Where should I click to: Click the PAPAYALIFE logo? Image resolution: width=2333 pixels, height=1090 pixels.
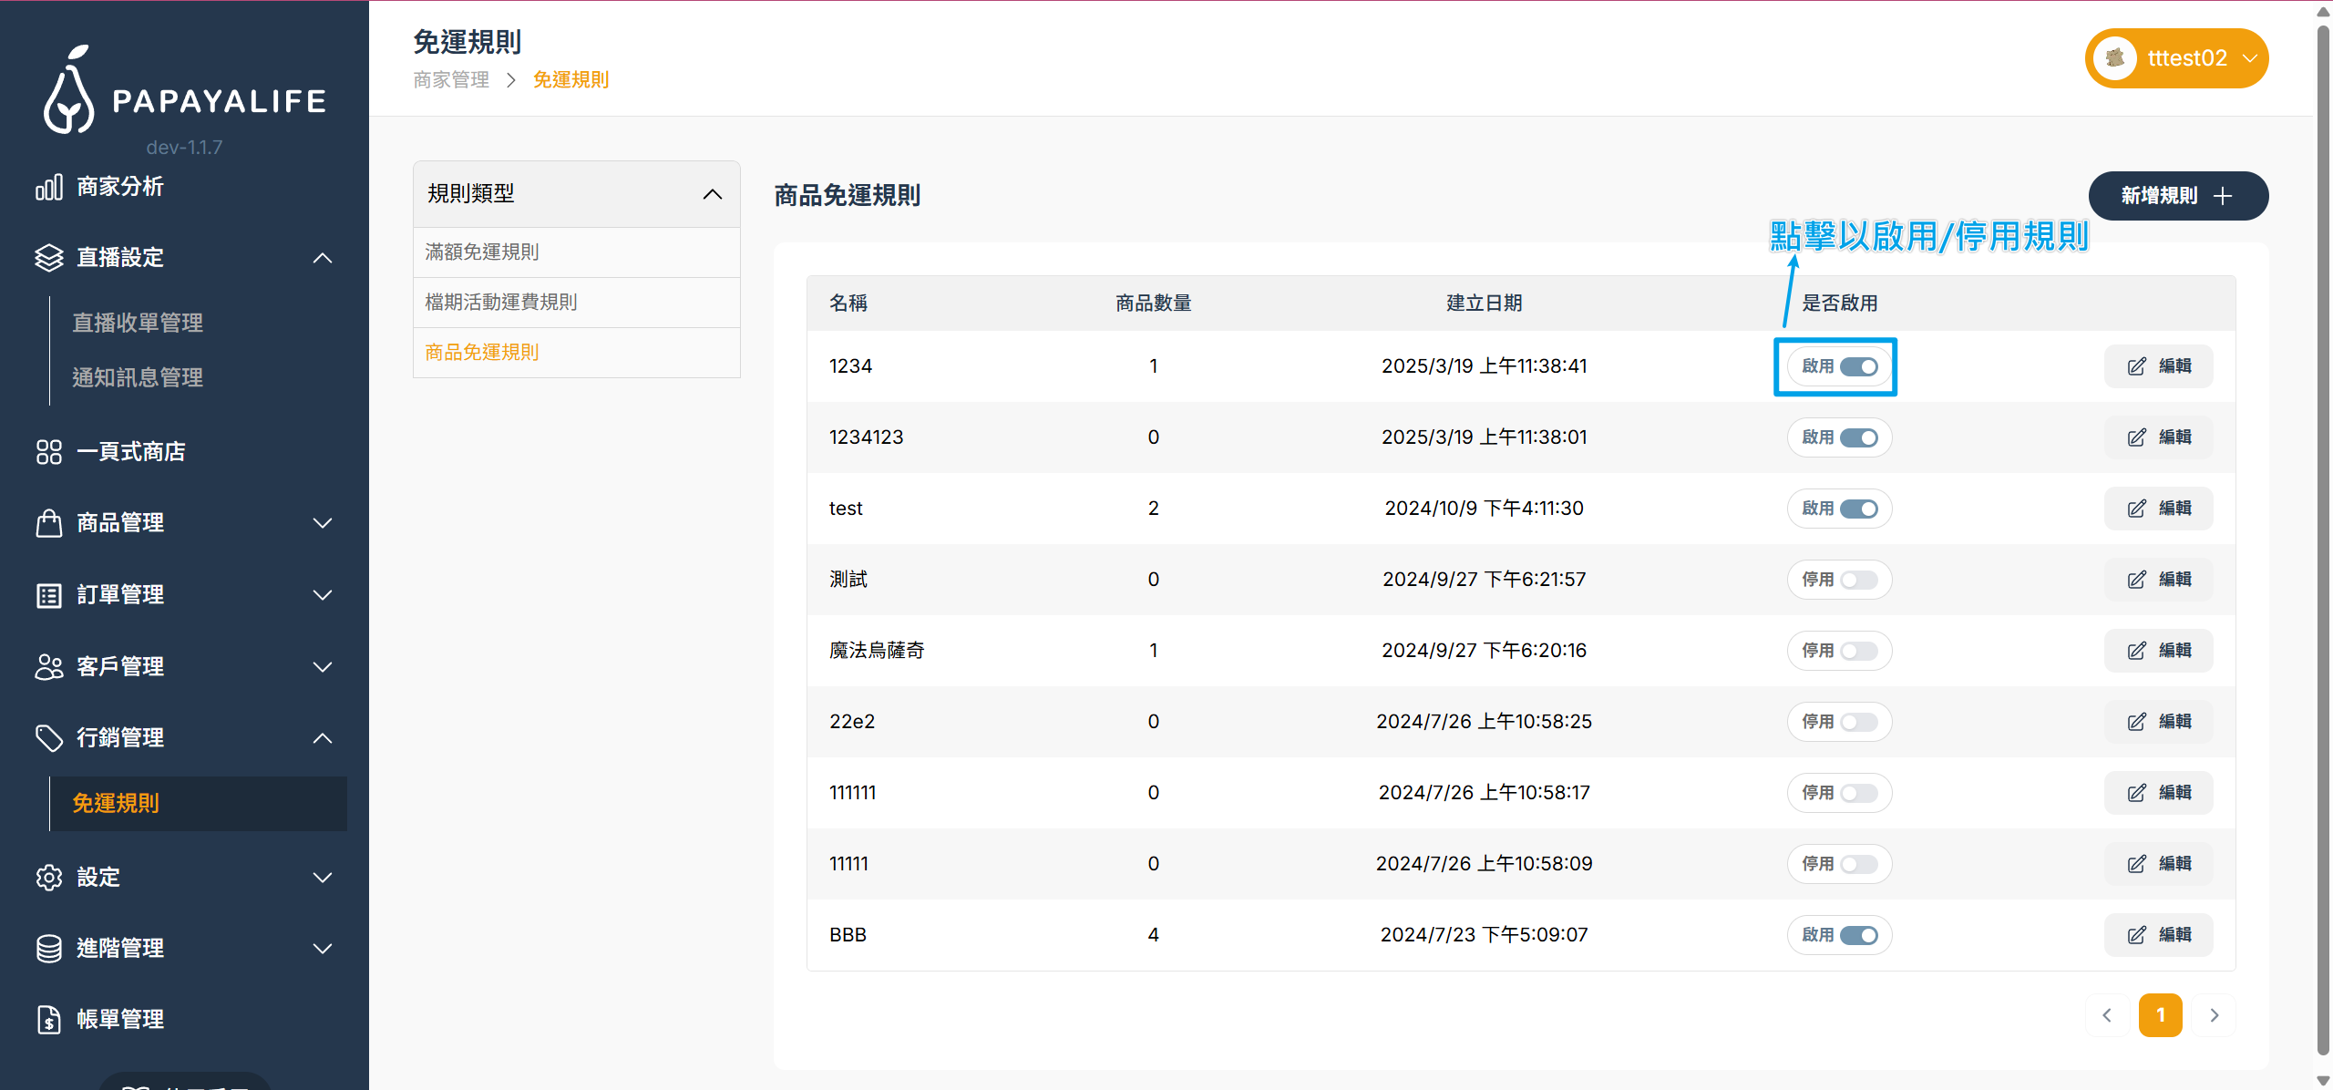(x=182, y=91)
